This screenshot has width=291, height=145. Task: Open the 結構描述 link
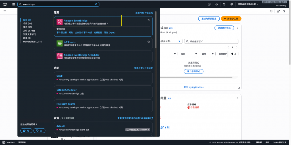point(98,32)
